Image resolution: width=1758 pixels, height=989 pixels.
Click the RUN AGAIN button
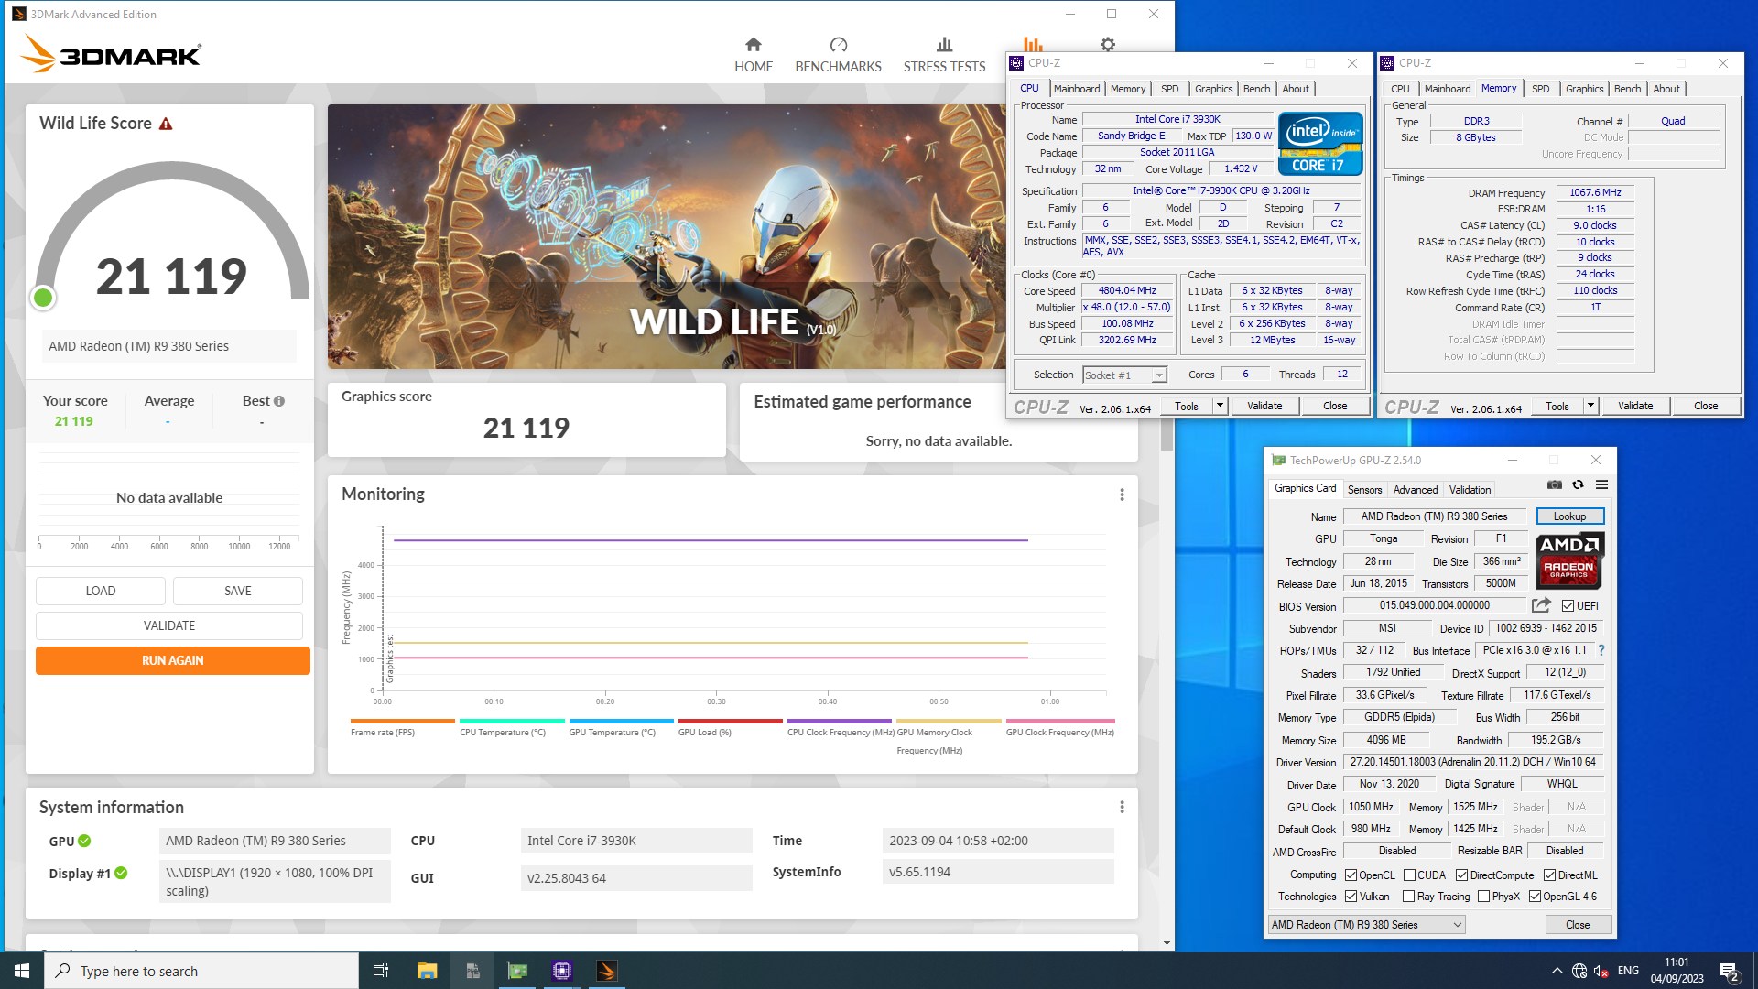[172, 660]
